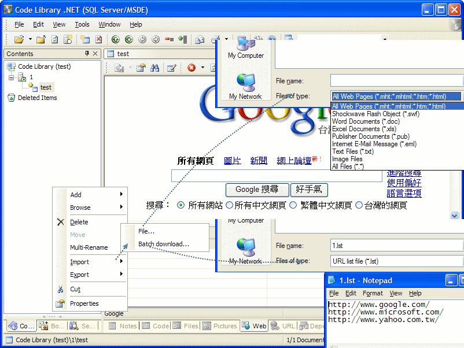Click the open folder toolbar icon

(19, 39)
